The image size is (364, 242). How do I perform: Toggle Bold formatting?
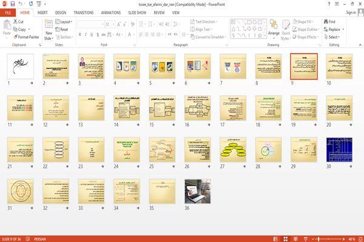[x=80, y=35]
